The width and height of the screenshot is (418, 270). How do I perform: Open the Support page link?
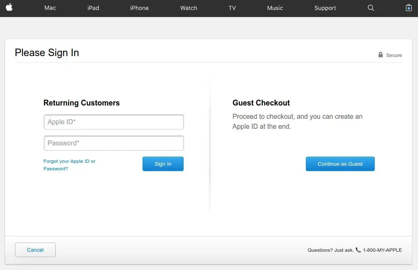tap(325, 8)
